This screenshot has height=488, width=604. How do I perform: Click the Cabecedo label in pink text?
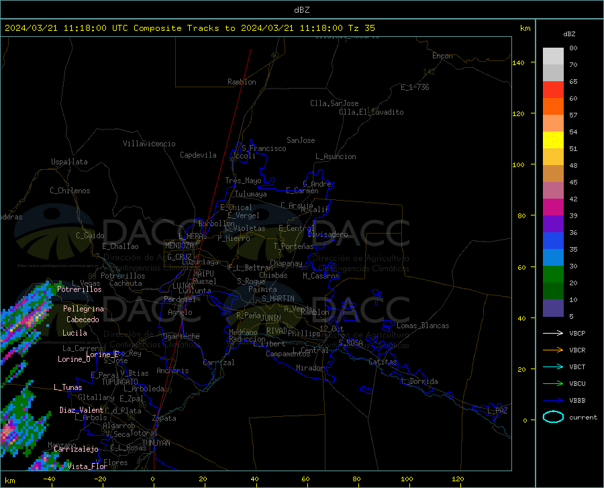(83, 320)
